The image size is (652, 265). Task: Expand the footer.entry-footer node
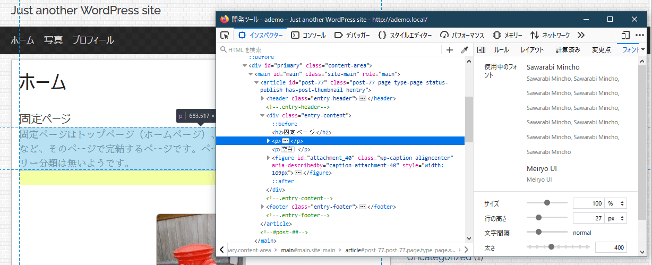click(263, 207)
